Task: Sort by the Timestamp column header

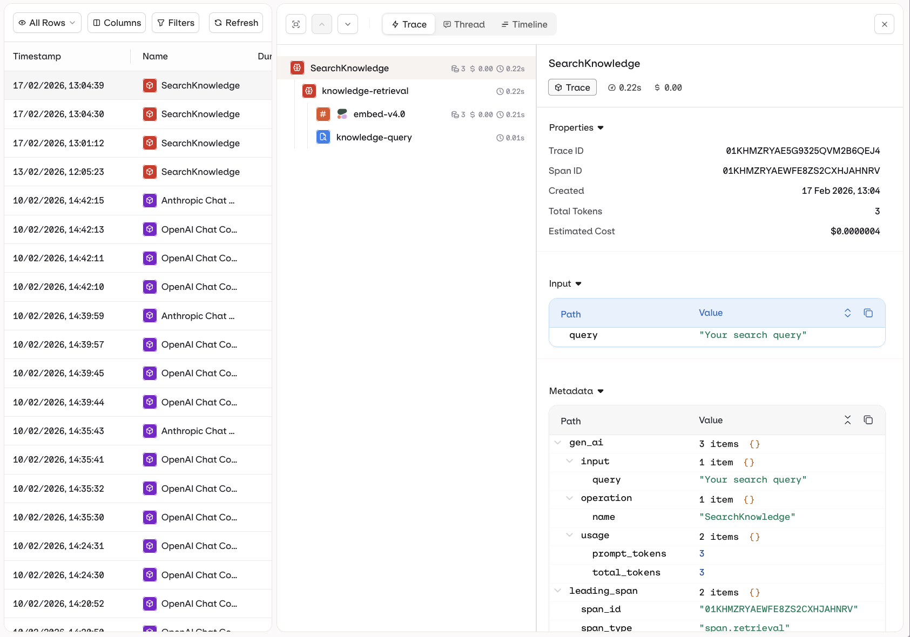Action: pyautogui.click(x=37, y=56)
